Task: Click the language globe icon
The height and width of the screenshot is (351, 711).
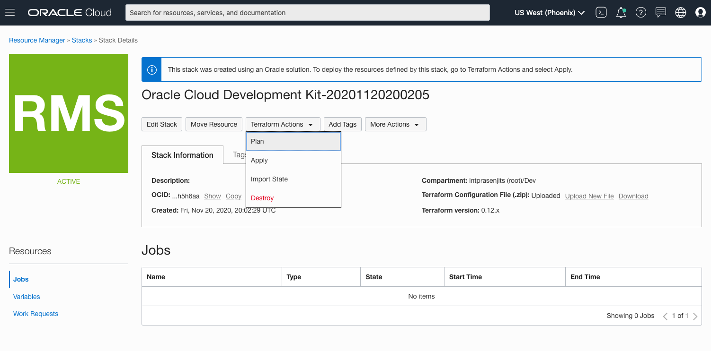Action: point(681,13)
